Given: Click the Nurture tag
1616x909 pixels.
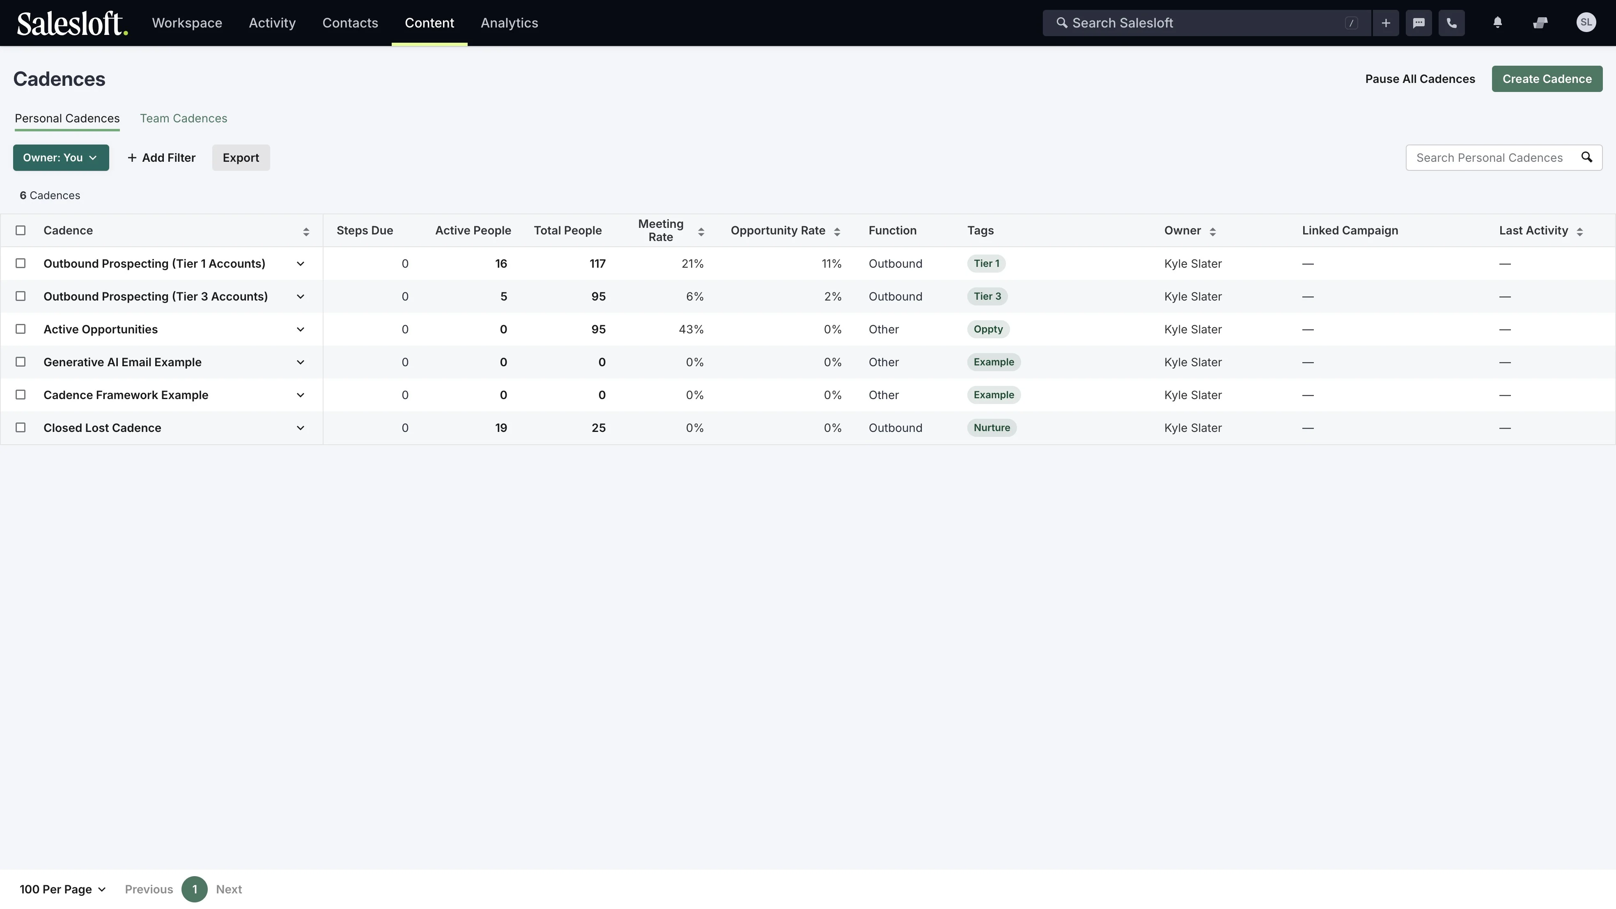Looking at the screenshot, I should (x=992, y=428).
